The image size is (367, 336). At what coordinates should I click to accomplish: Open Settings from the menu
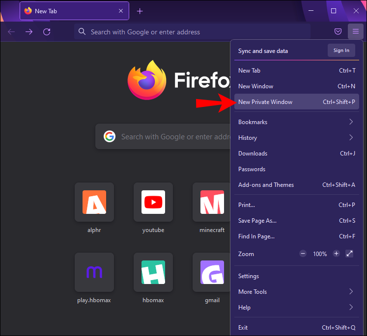pos(297,276)
